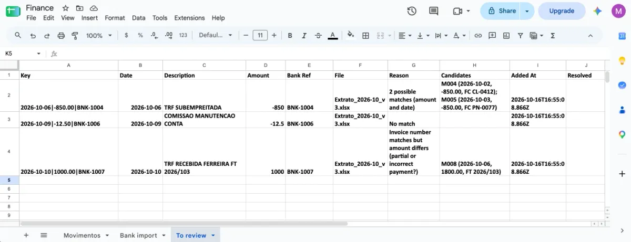The height and width of the screenshot is (242, 631).
Task: Open the number format 123 menu
Action: click(x=183, y=35)
